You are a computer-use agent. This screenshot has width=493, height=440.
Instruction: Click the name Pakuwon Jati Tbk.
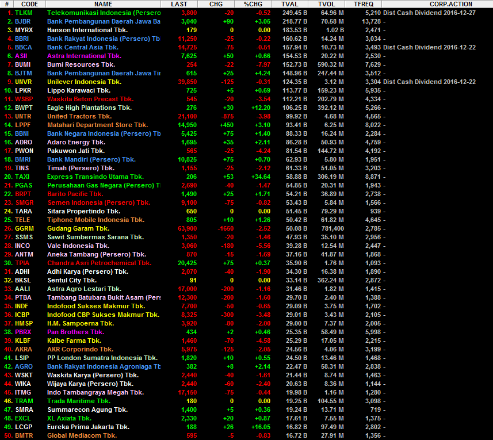[76, 151]
